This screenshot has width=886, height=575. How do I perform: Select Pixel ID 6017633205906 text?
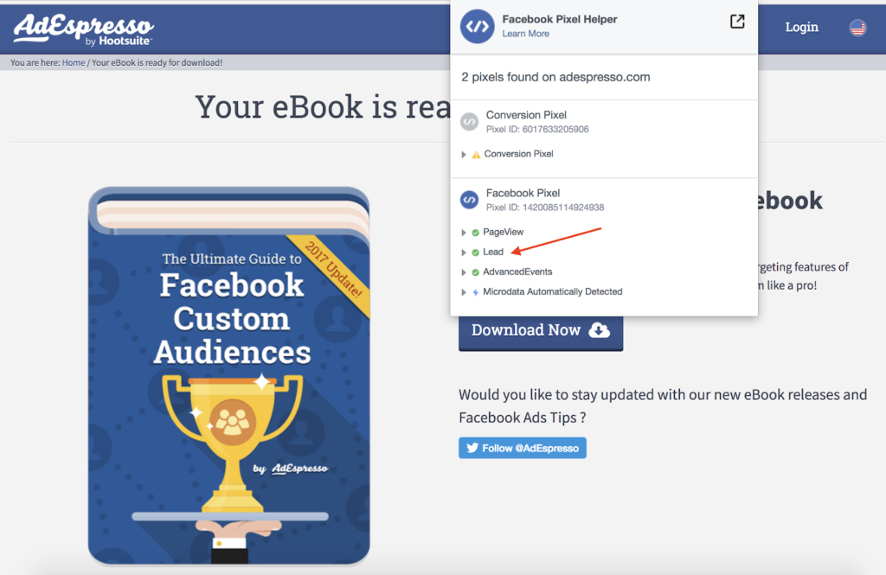pos(537,130)
